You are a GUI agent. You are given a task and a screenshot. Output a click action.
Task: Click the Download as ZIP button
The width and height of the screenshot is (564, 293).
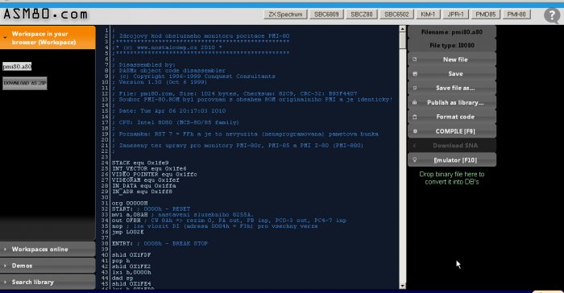point(25,83)
